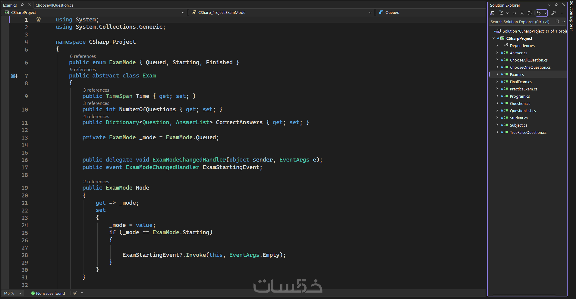Image resolution: width=576 pixels, height=299 pixels.
Task: Click the '9 references' CodeLens link
Action: click(83, 70)
